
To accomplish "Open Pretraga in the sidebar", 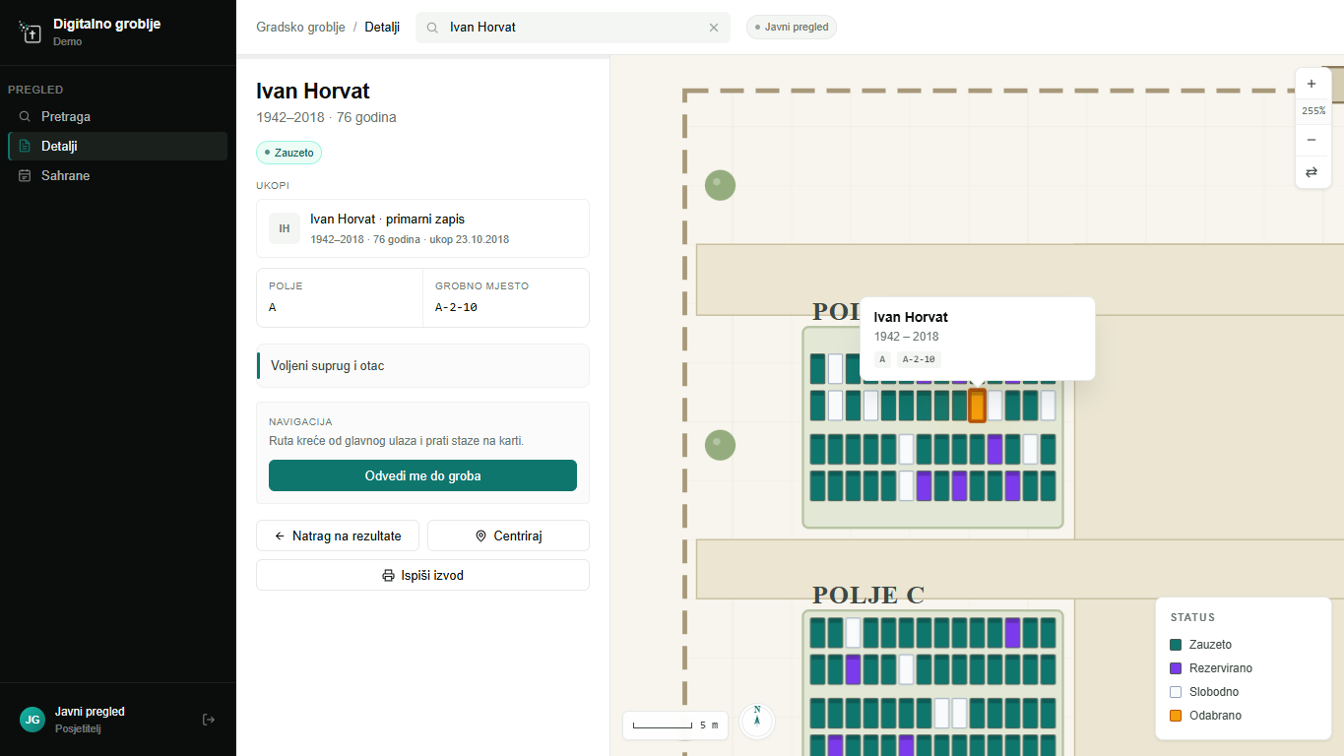I will tap(117, 116).
